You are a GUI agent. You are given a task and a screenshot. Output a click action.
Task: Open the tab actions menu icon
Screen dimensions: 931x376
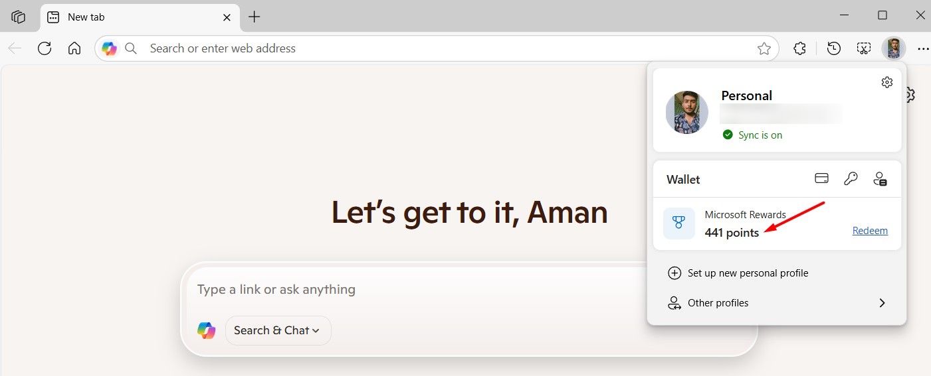(19, 17)
